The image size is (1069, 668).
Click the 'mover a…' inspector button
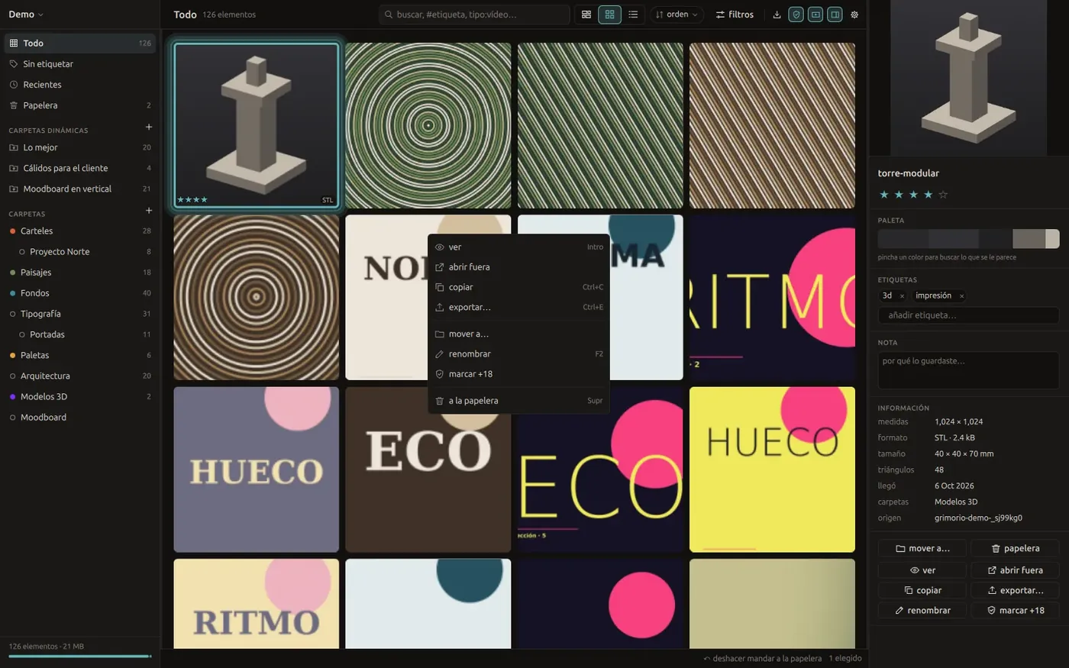(x=922, y=548)
